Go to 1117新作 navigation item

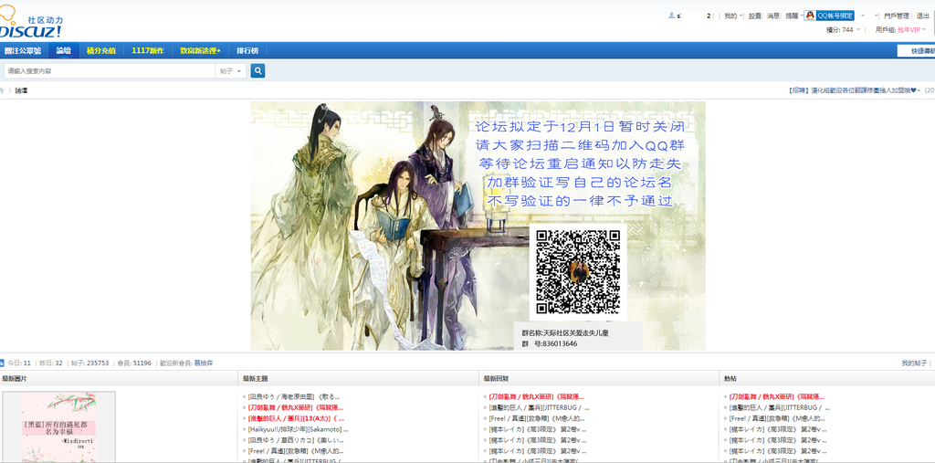pyautogui.click(x=148, y=51)
